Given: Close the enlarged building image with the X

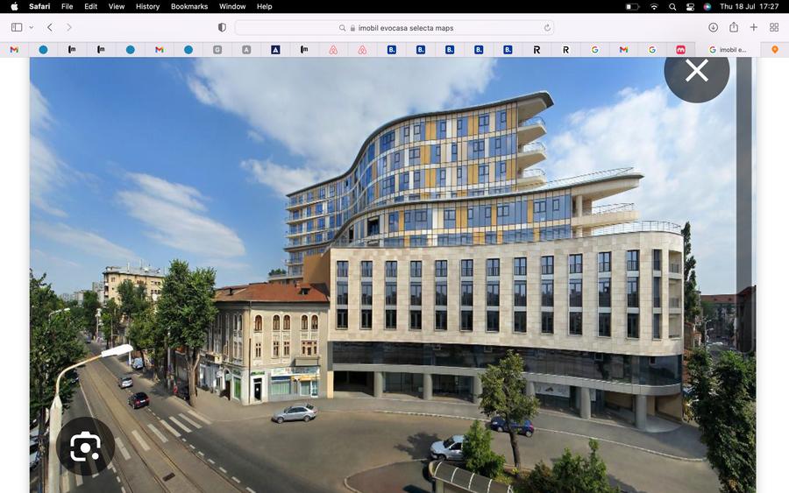Looking at the screenshot, I should tap(696, 71).
